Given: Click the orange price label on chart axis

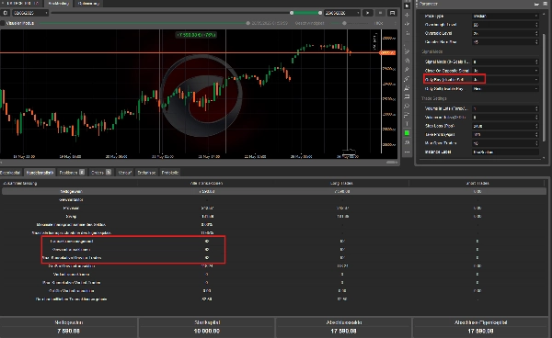Looking at the screenshot, I should coord(387,53).
